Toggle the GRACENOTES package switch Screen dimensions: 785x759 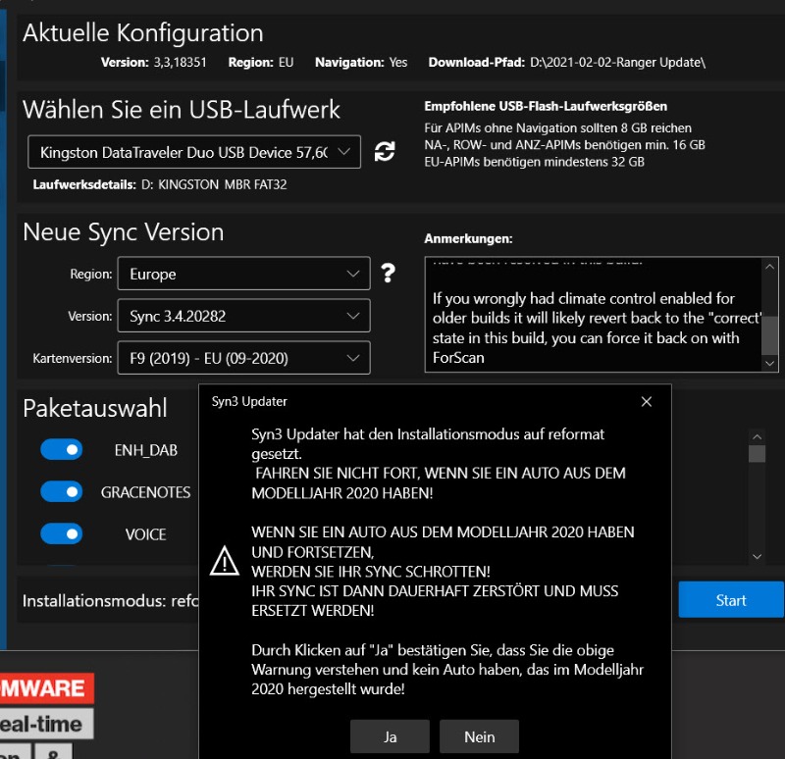pyautogui.click(x=61, y=491)
